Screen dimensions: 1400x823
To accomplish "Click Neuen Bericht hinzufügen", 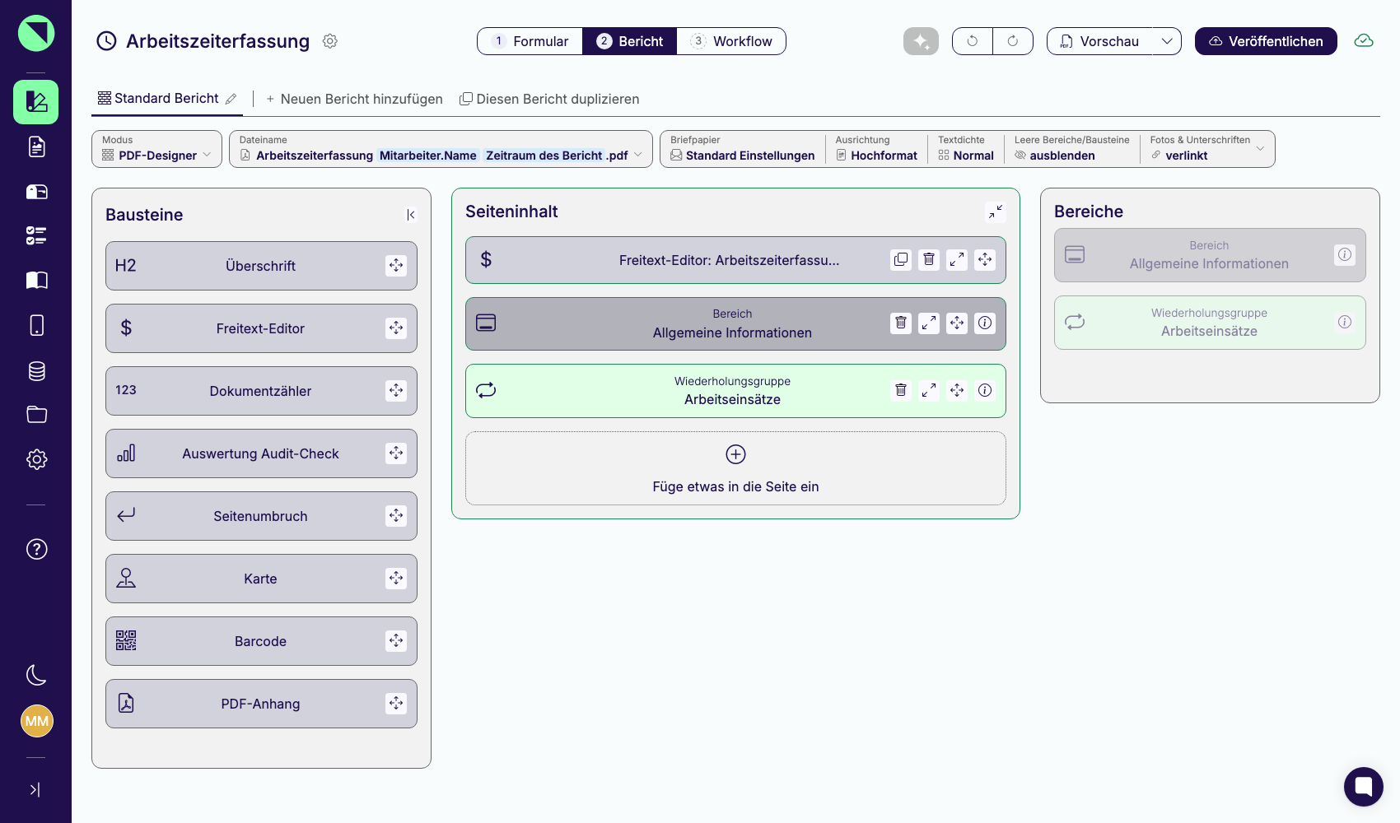I will [x=354, y=99].
